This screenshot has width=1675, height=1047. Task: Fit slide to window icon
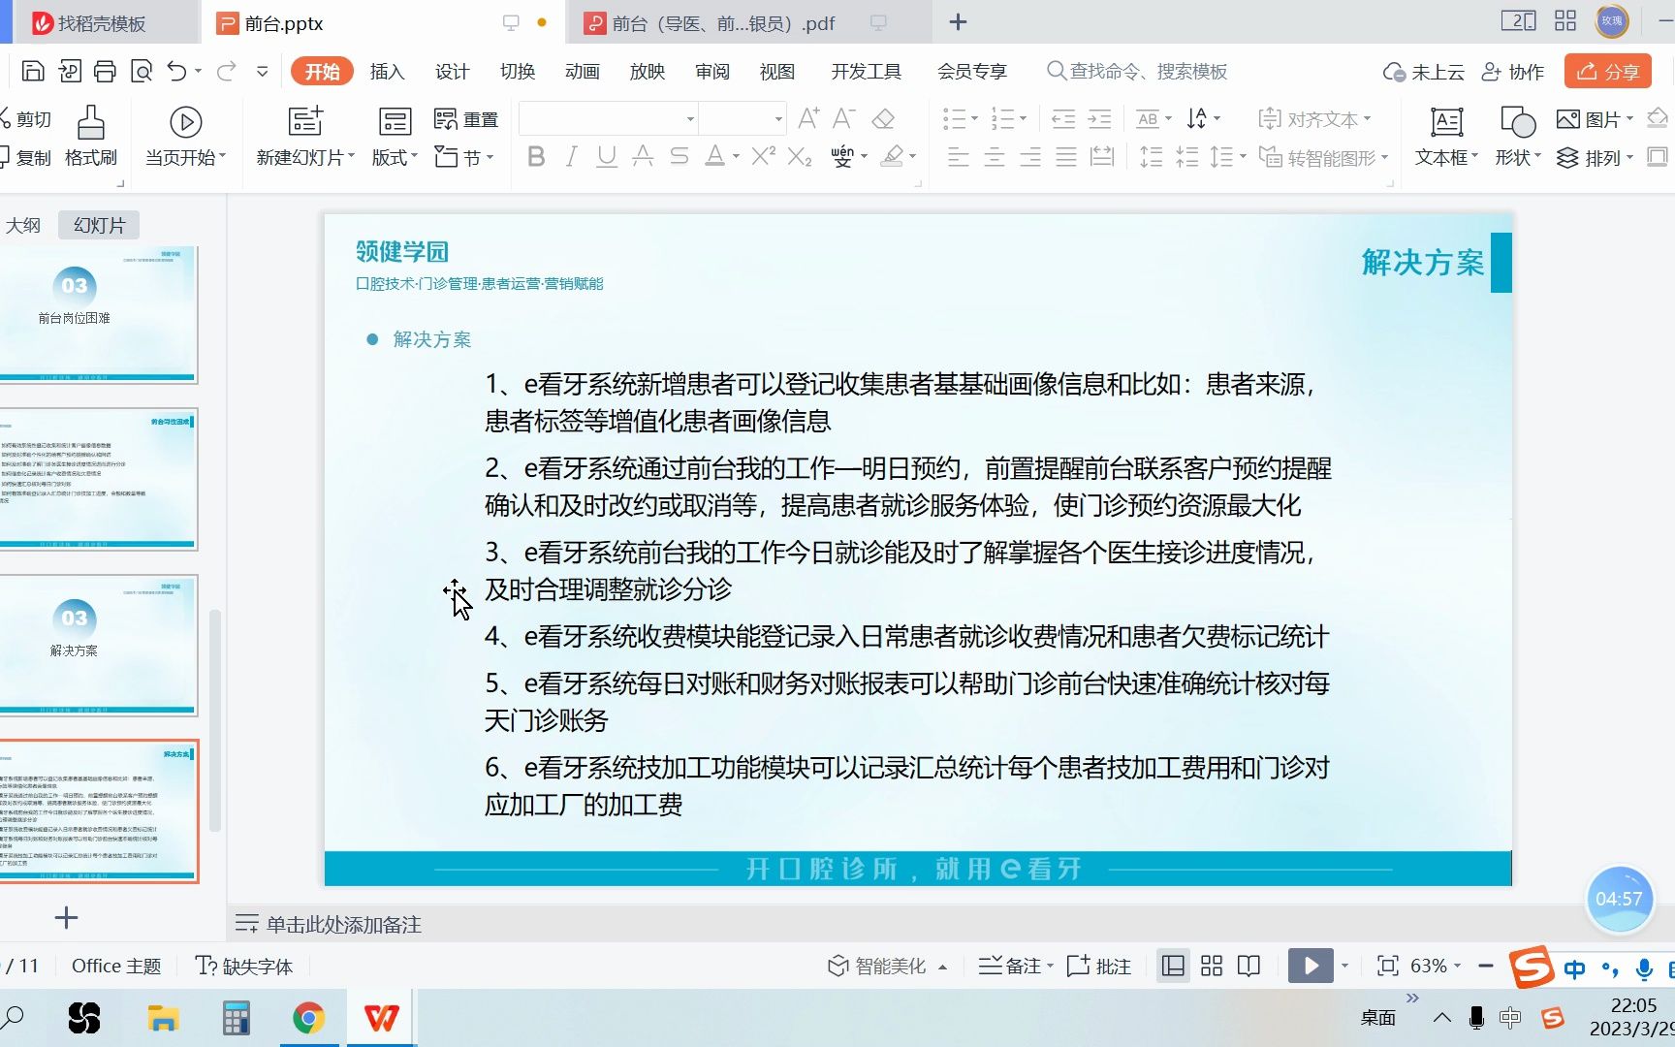[1388, 966]
